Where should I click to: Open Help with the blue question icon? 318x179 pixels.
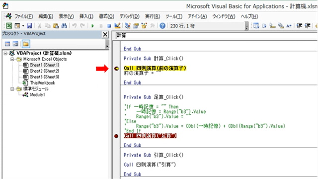point(162,26)
